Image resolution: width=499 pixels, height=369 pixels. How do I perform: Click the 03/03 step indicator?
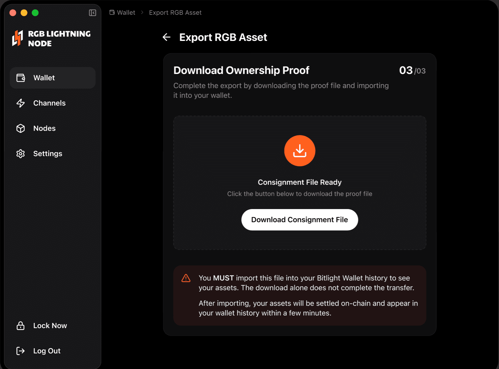click(x=412, y=70)
